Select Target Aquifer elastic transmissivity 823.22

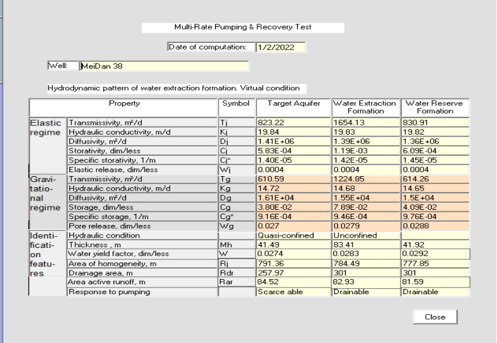(293, 122)
